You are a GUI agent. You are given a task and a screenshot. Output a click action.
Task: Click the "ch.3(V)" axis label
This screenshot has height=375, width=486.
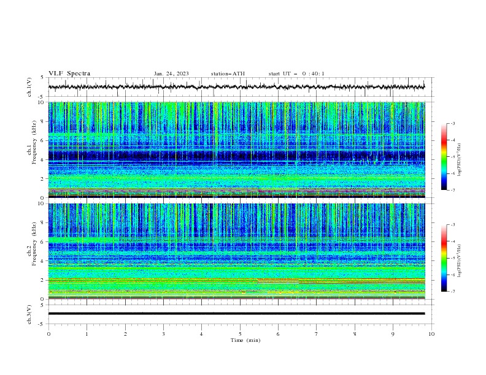click(x=29, y=314)
